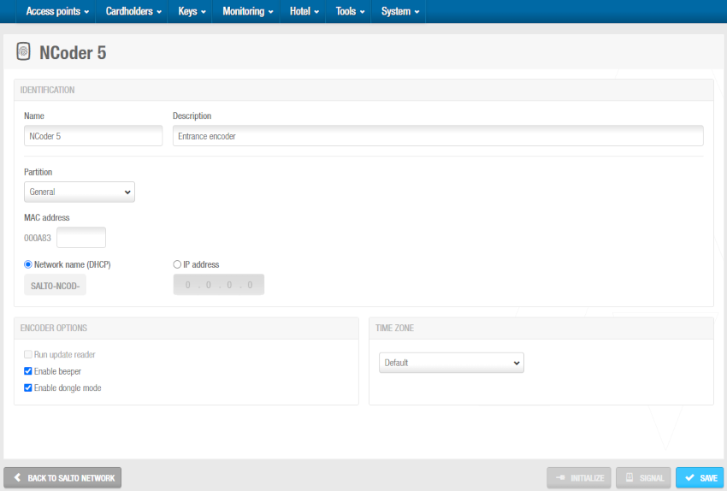Open the System menu
The height and width of the screenshot is (491, 727).
coord(399,11)
